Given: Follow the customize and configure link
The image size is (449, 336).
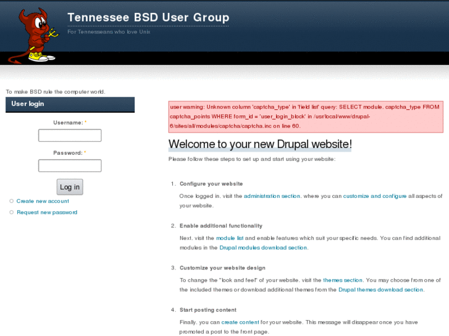Looking at the screenshot, I should 375,196.
